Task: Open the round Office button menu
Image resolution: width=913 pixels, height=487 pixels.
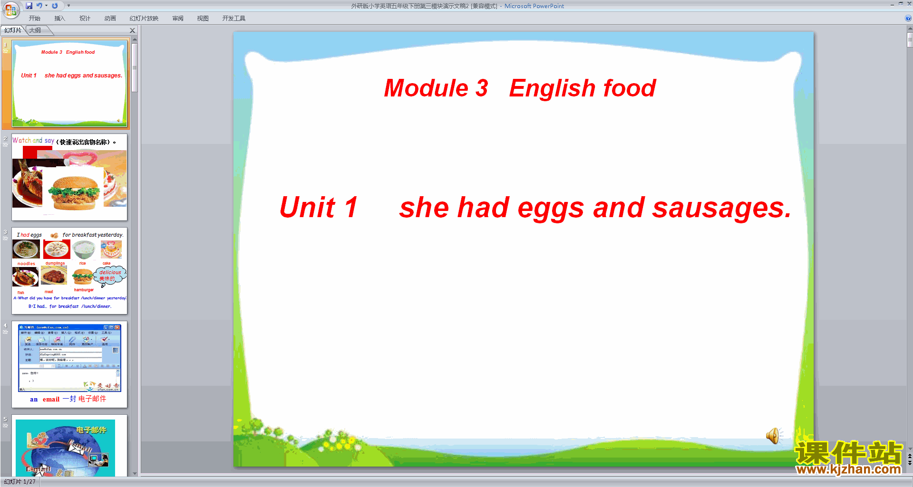Action: 11,10
